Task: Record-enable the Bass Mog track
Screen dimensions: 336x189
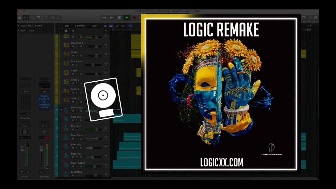Action: [x=81, y=148]
